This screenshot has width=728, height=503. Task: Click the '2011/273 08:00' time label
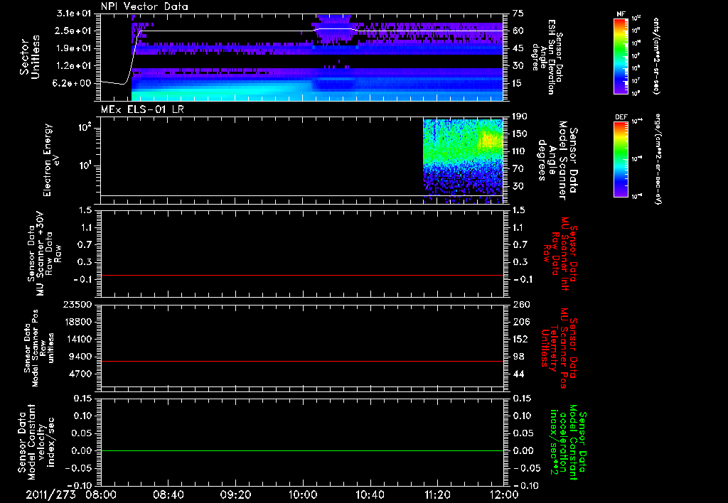pos(72,494)
